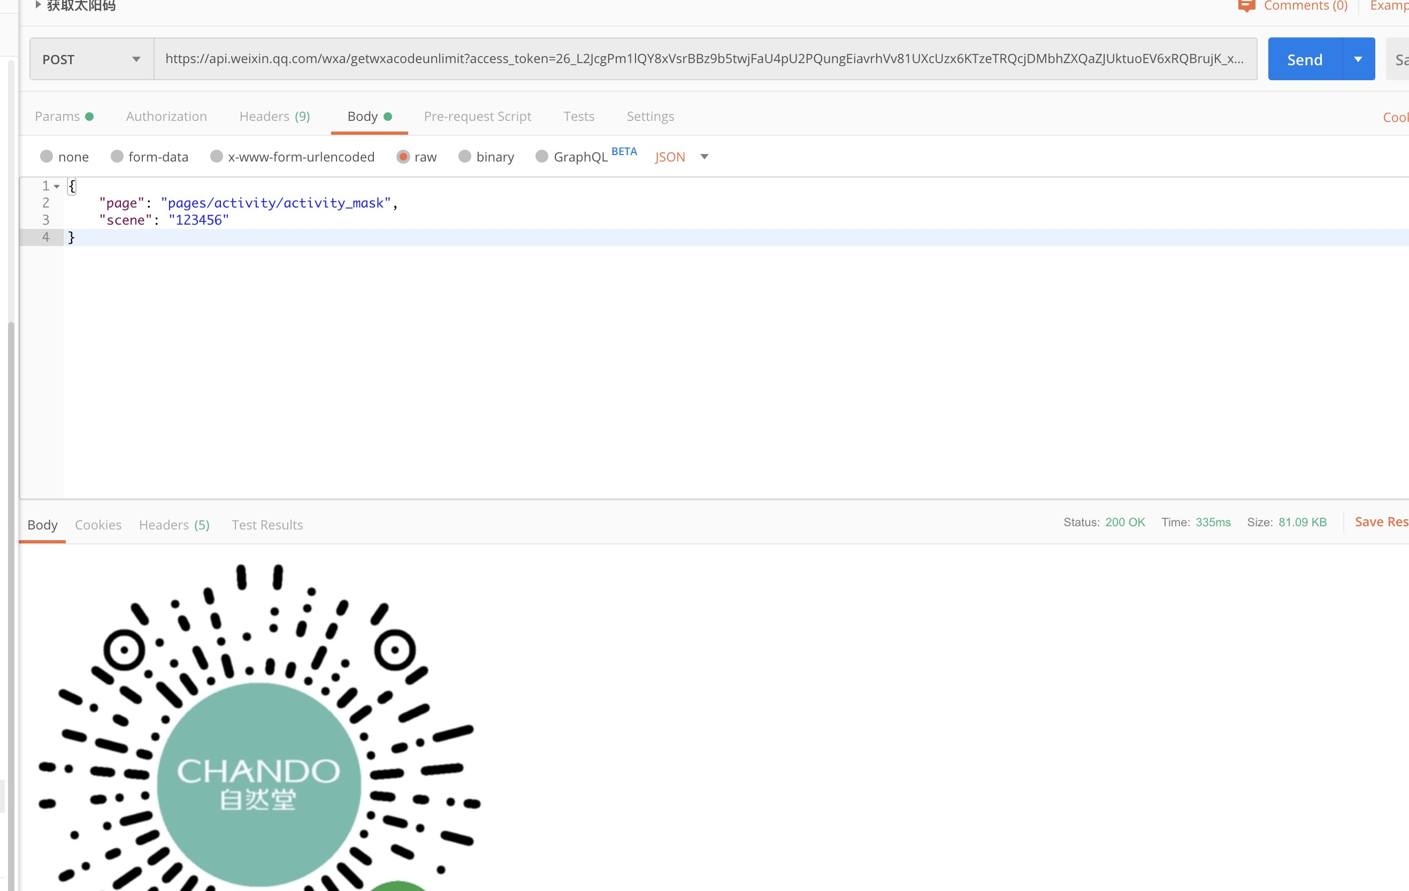Image resolution: width=1409 pixels, height=891 pixels.
Task: Collapse the JSON object fold arrow on line 1
Action: (57, 187)
